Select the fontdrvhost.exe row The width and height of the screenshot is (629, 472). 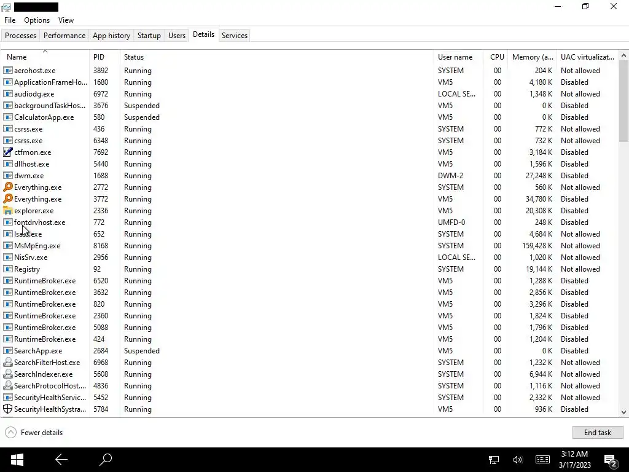tap(310, 222)
